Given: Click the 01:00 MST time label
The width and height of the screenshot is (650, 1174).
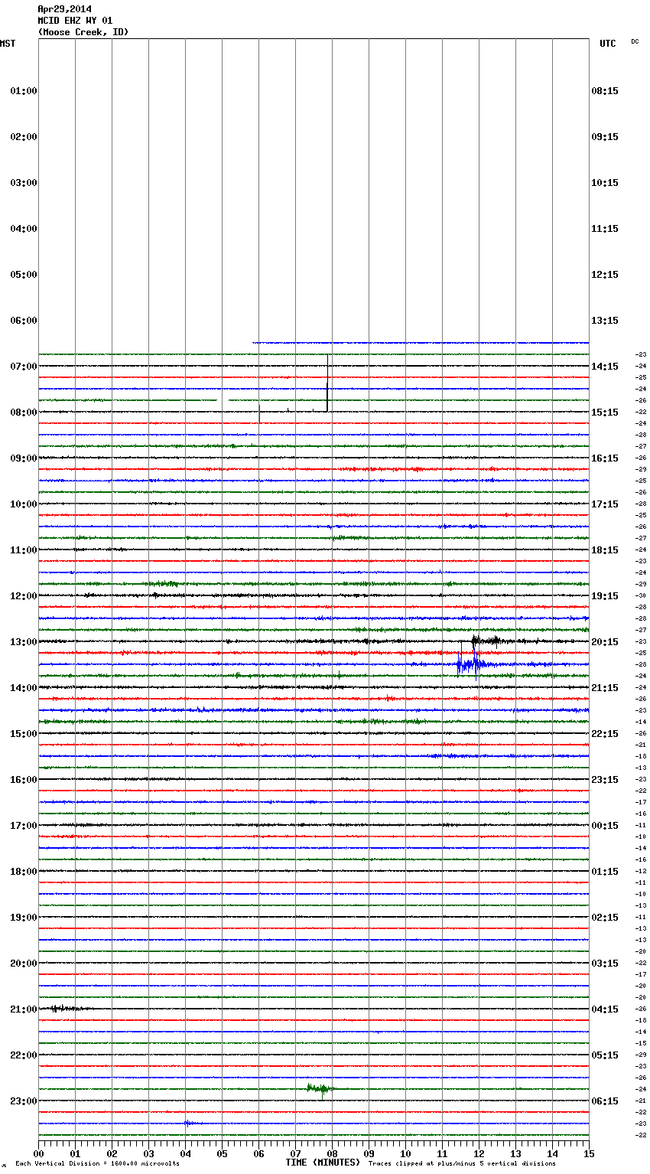Looking at the screenshot, I should click(x=24, y=91).
